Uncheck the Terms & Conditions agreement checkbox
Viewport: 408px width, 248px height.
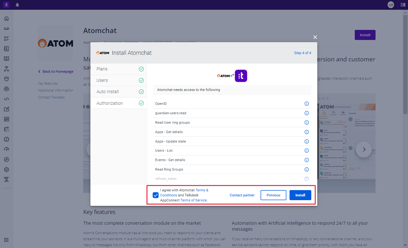point(156,195)
